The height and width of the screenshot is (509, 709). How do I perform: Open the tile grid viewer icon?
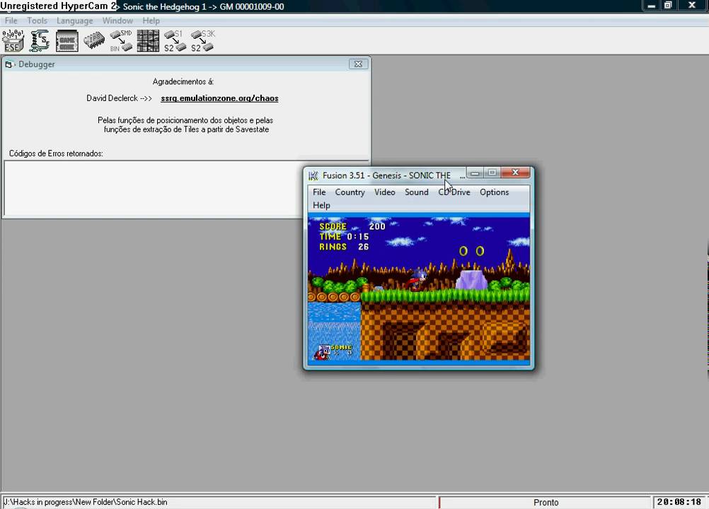[148, 40]
